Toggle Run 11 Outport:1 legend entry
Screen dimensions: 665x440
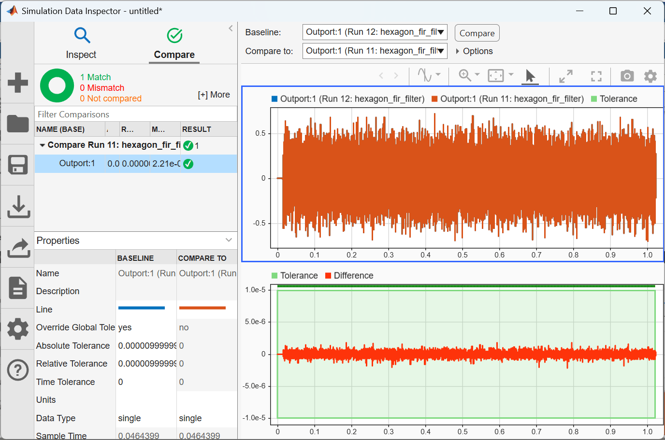point(507,99)
